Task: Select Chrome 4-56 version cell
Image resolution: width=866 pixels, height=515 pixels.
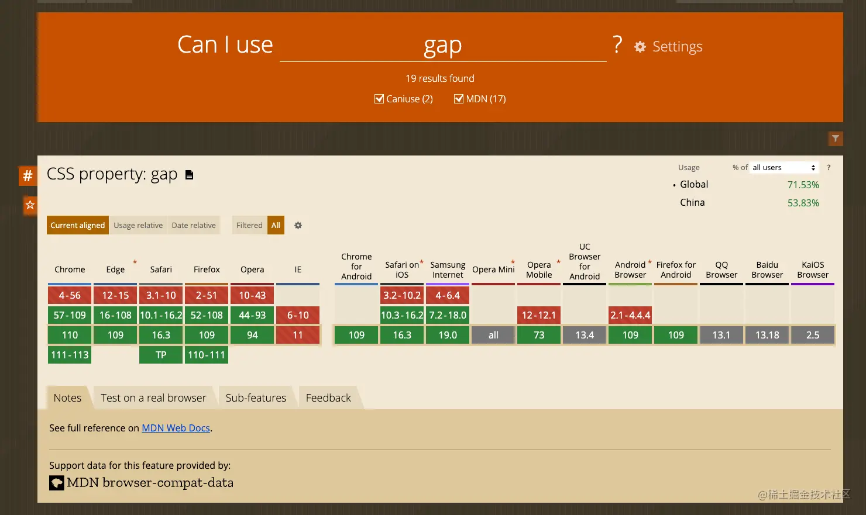Action: tap(70, 295)
